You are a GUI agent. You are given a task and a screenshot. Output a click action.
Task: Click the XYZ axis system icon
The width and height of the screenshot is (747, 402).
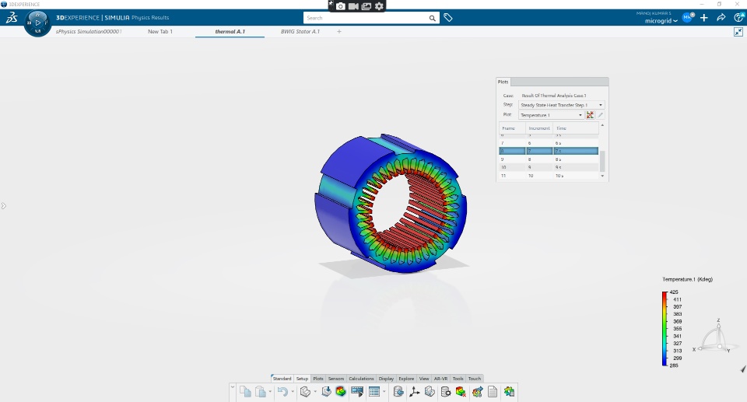(x=414, y=392)
